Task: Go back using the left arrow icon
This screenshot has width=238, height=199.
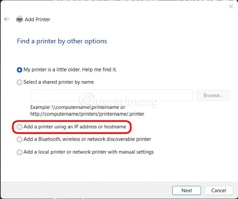Action: pos(7,19)
